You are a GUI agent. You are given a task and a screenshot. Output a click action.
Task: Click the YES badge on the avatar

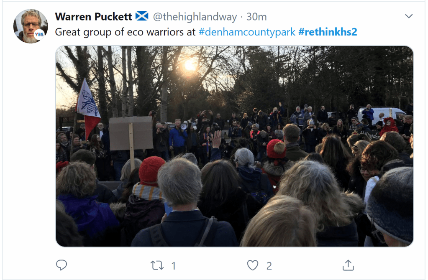pyautogui.click(x=39, y=34)
